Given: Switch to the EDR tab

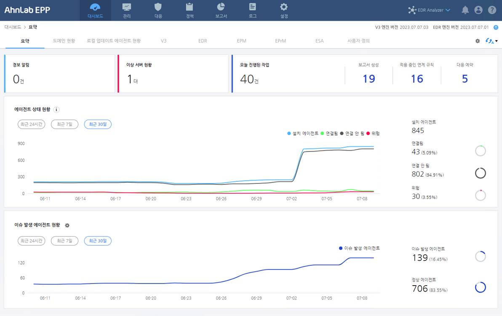Looking at the screenshot, I should coord(203,41).
